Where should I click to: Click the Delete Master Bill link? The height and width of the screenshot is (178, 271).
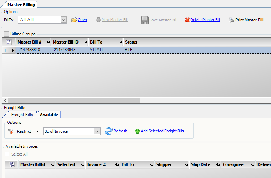point(205,20)
